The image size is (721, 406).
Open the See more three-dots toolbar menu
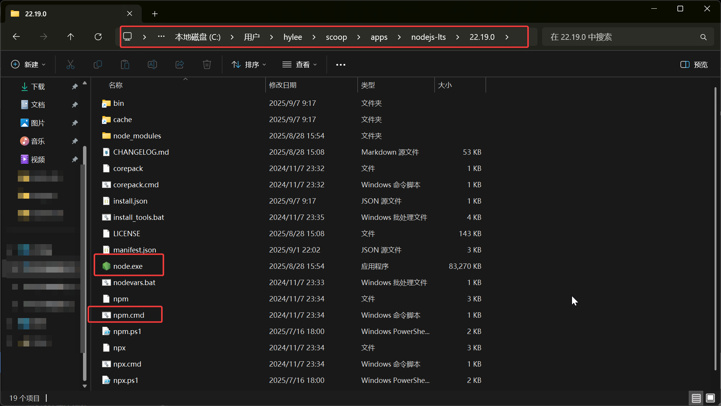coord(340,64)
